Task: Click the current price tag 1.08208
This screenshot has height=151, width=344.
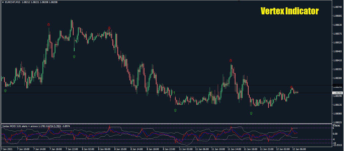Action: click(337, 93)
